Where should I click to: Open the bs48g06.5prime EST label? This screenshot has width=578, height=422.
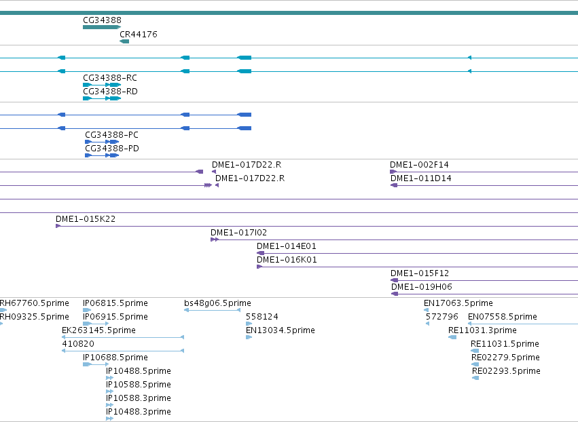217,303
